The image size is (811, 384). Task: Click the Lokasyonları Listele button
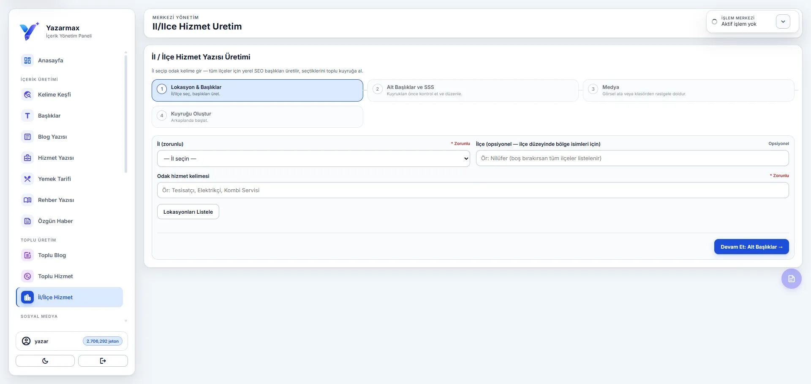(x=188, y=212)
